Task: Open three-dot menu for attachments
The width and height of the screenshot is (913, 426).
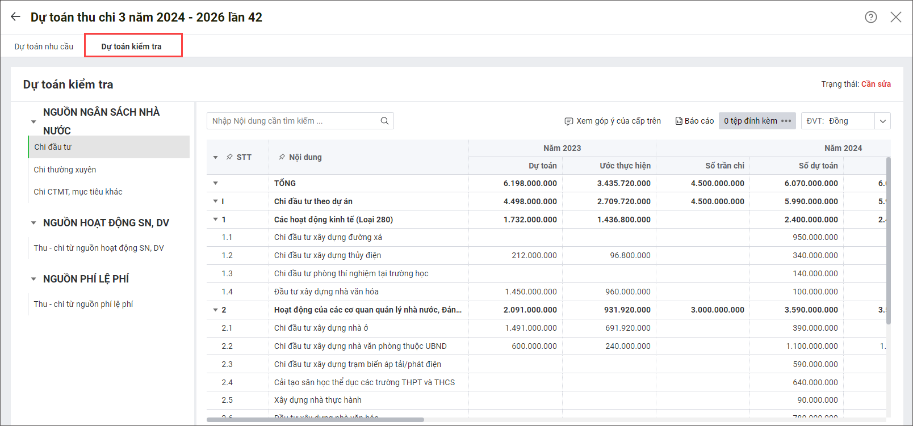Action: point(786,121)
